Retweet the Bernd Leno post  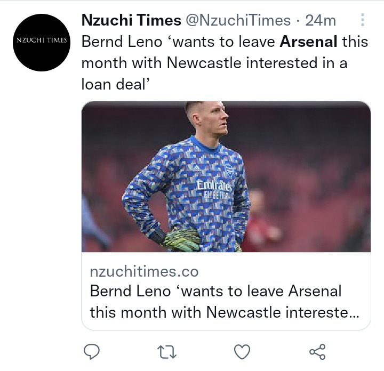[x=167, y=352]
